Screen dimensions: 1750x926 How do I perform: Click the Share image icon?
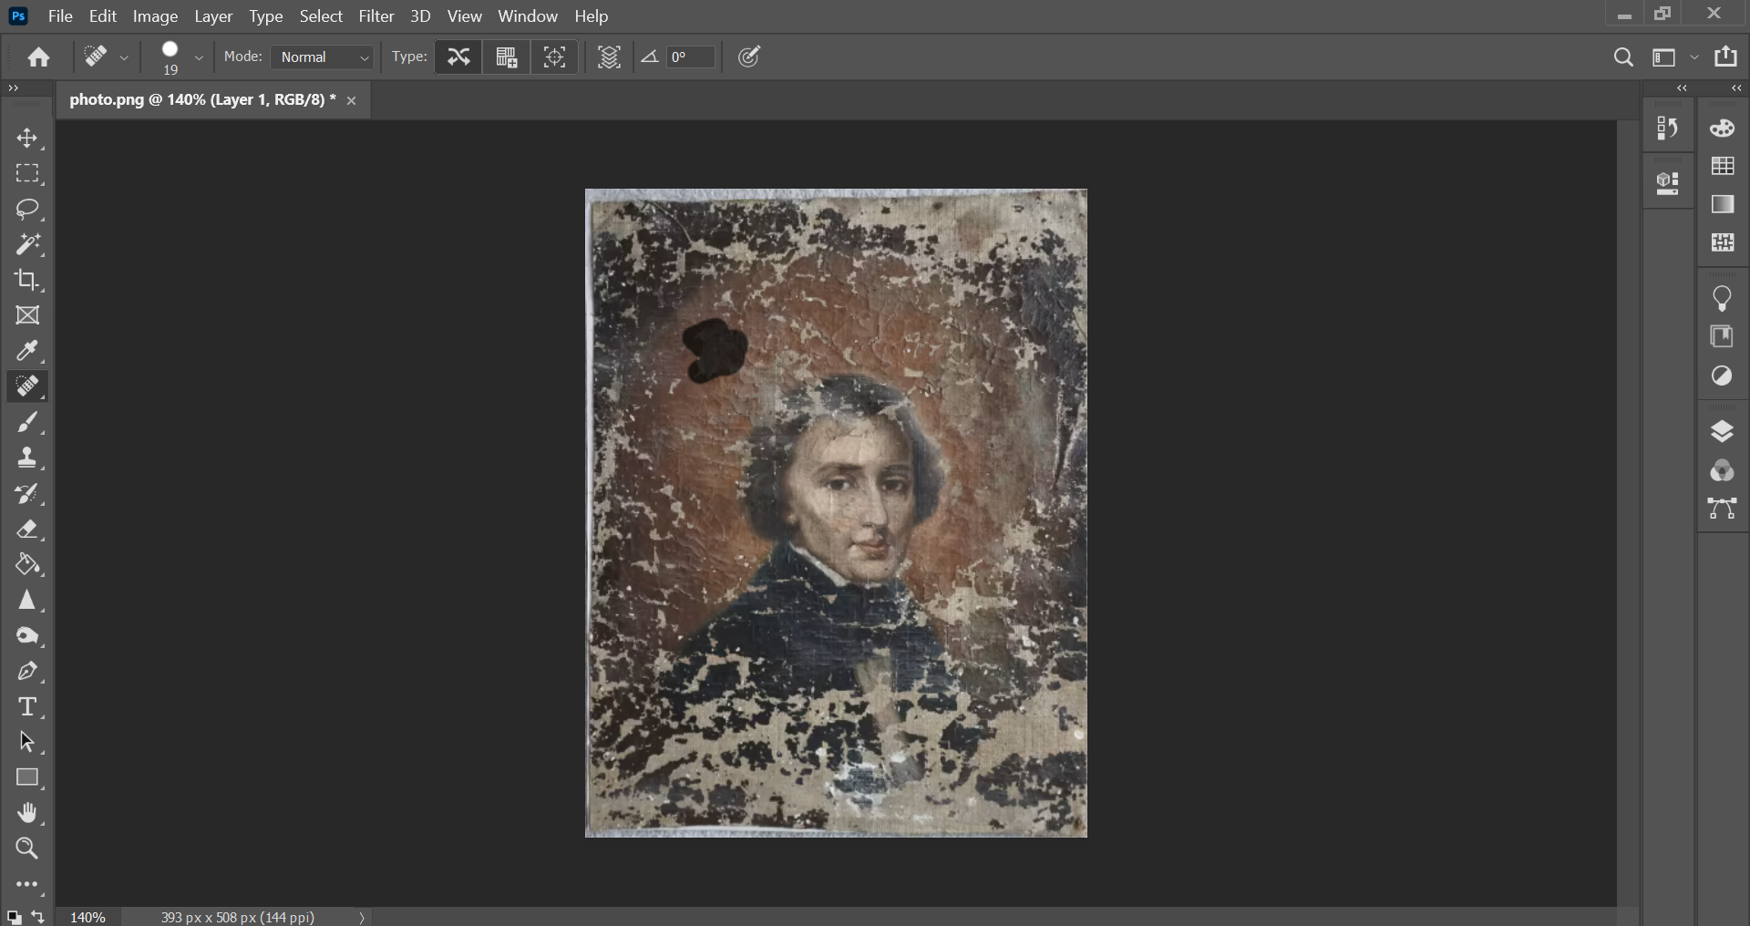(x=1726, y=57)
